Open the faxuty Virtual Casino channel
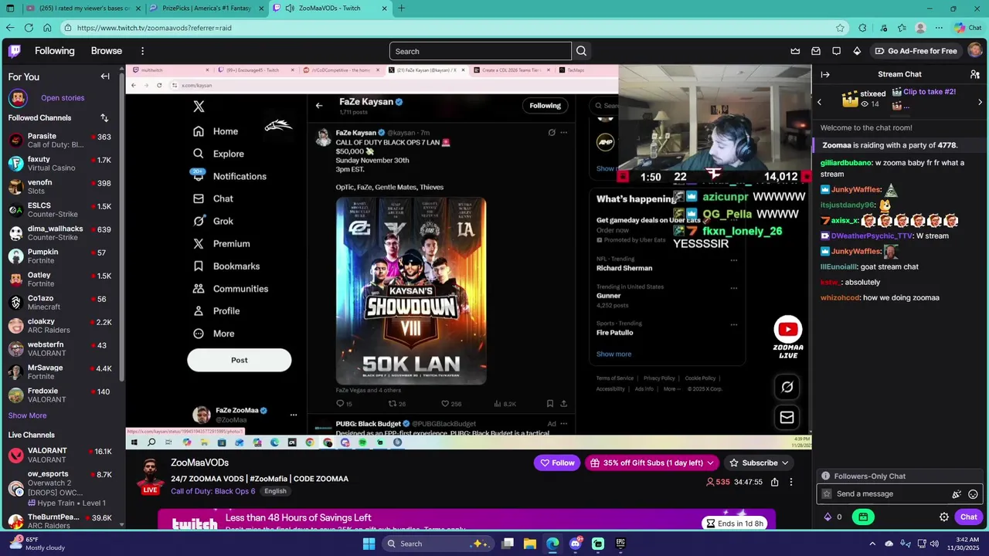The height and width of the screenshot is (556, 989). click(x=61, y=164)
